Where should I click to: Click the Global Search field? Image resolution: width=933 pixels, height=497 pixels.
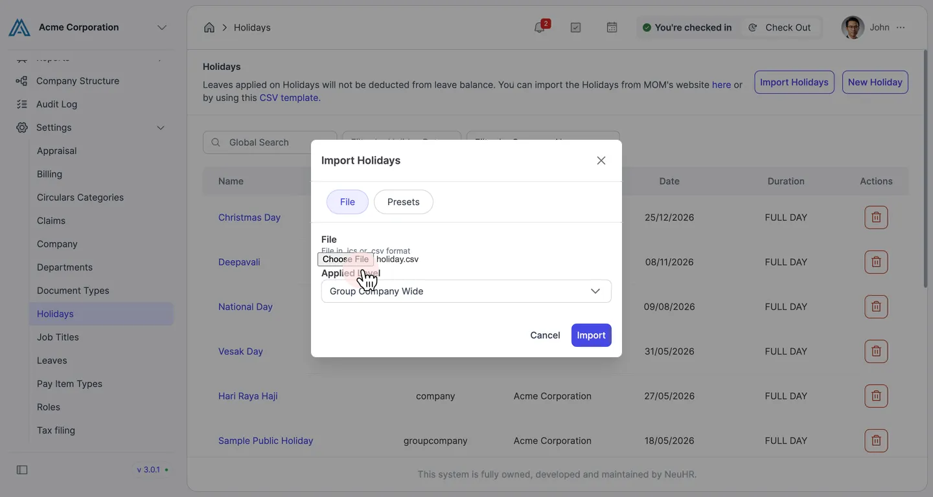[270, 142]
